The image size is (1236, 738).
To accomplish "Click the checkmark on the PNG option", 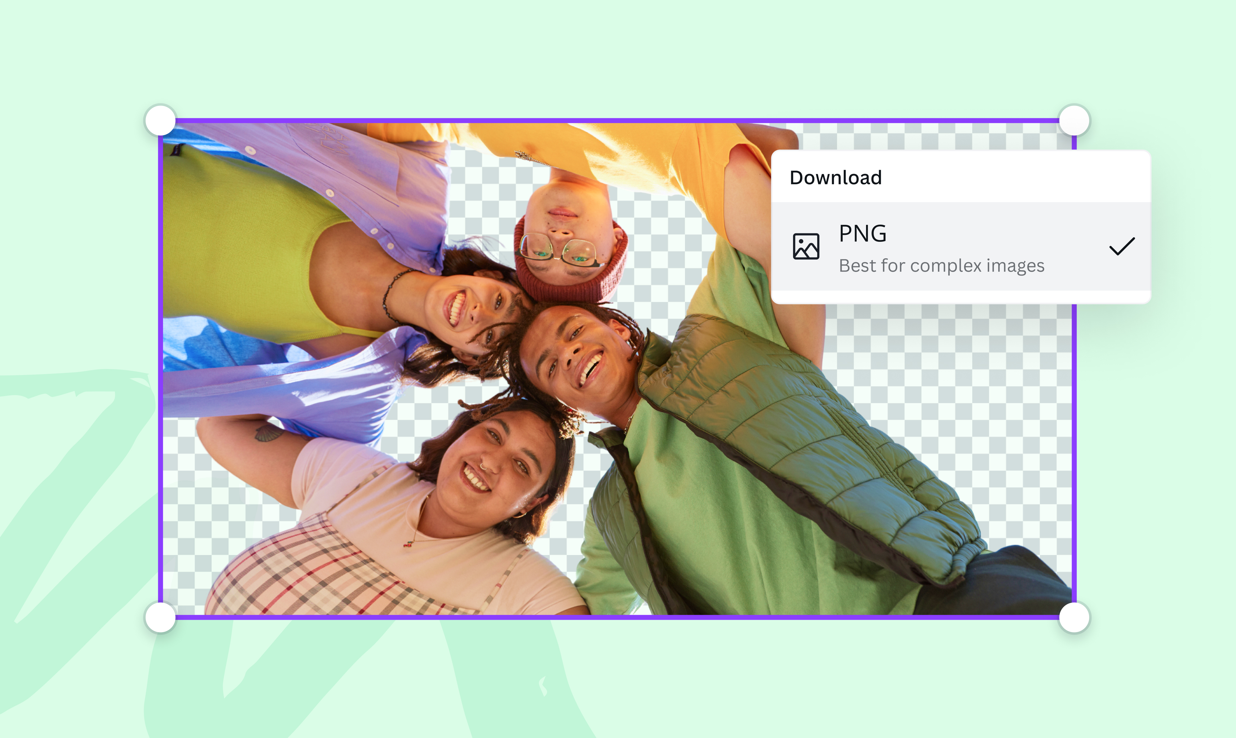I will click(x=1122, y=246).
